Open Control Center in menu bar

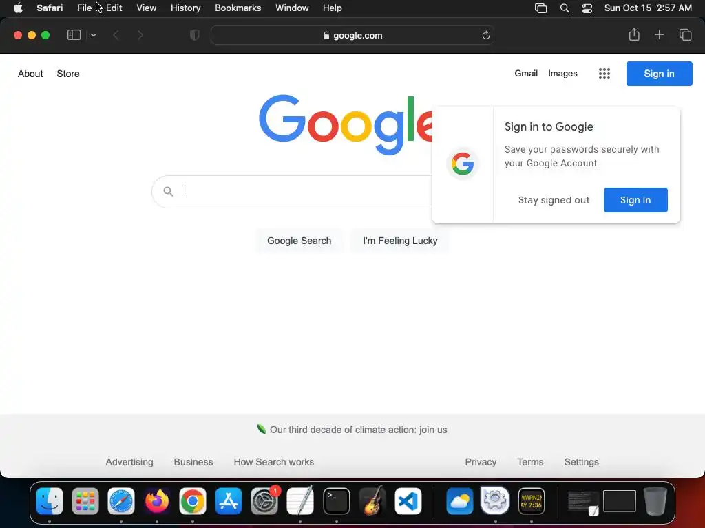click(587, 8)
